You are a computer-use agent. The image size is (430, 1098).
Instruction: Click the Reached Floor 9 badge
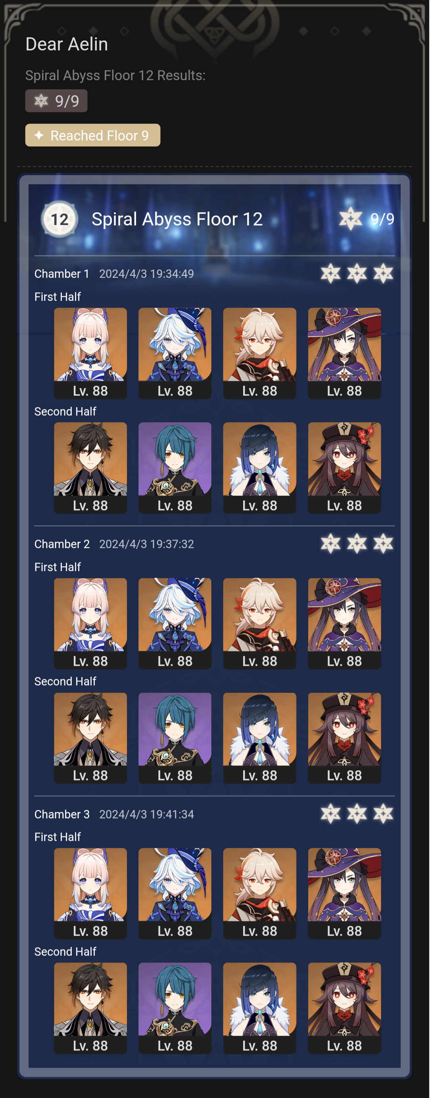coord(92,135)
